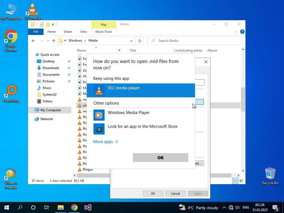Viewport: 284px width, 213px height.
Task: Open Downloads in navigation pane
Action: [51, 68]
